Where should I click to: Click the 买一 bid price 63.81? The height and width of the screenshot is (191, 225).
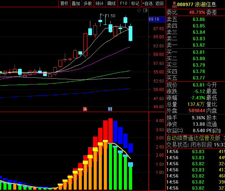point(199,52)
